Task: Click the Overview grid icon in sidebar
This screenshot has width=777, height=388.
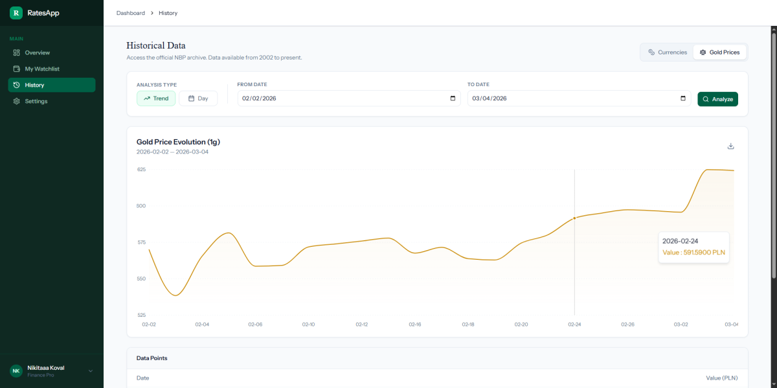Action: [x=17, y=52]
